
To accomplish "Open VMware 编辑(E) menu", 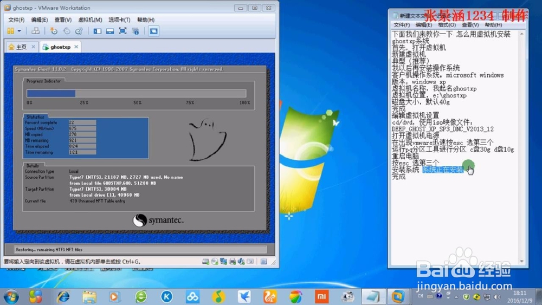I will pyautogui.click(x=40, y=20).
